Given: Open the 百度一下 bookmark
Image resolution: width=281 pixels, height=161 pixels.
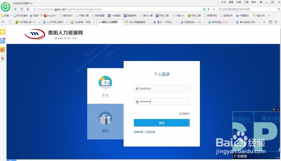Looking at the screenshot, I should coord(36,15).
